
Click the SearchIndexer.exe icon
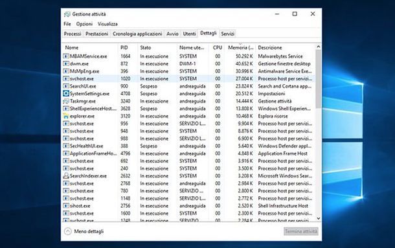[x=66, y=176]
